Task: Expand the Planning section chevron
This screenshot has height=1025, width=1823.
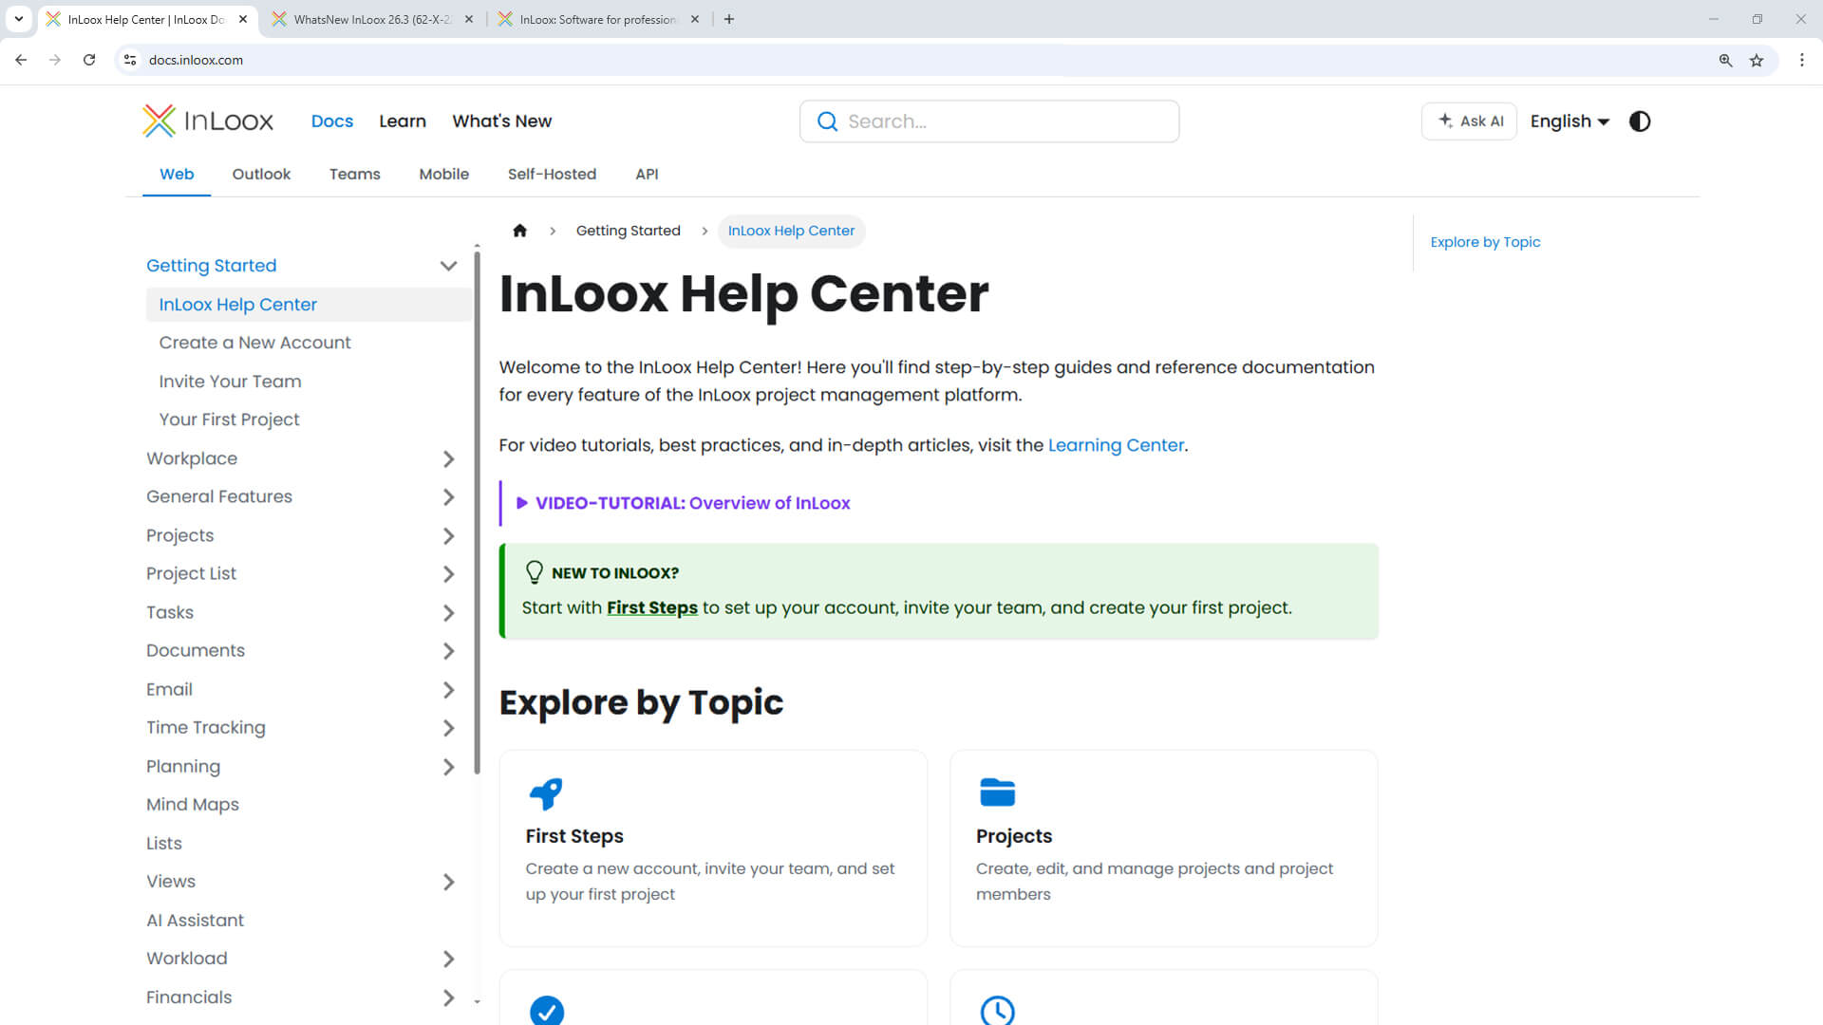Action: pos(448,767)
